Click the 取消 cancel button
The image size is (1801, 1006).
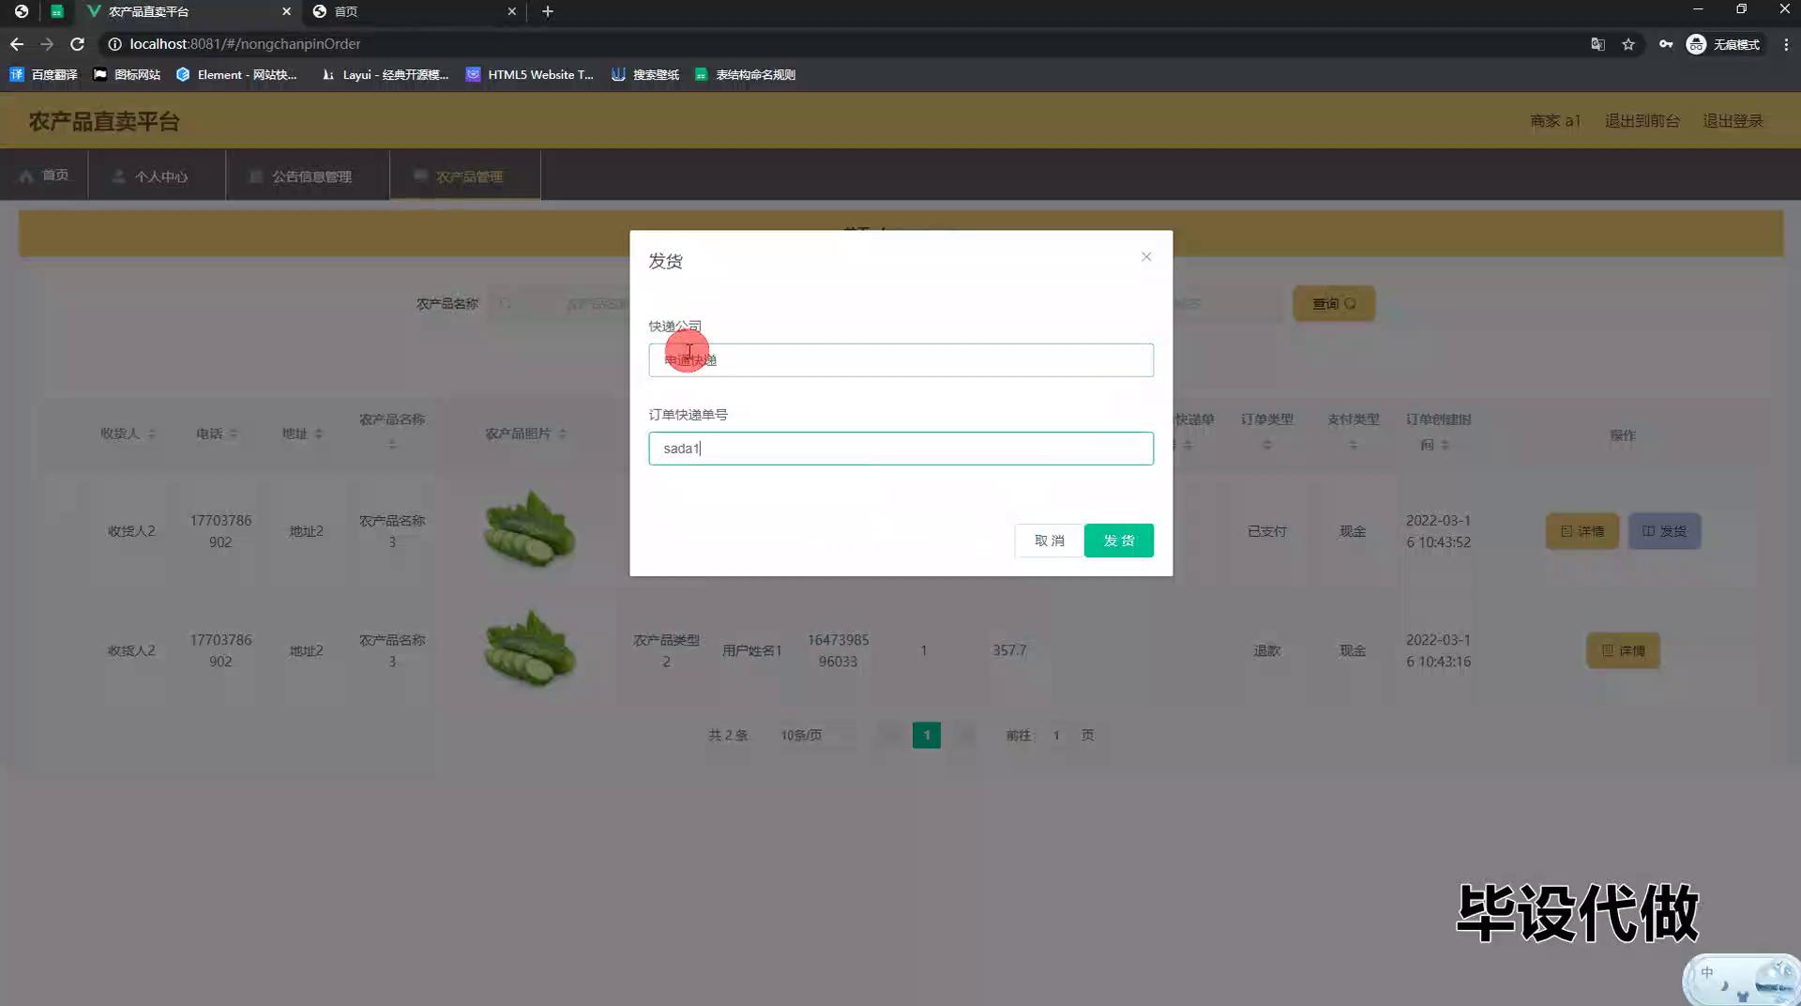click(x=1049, y=541)
